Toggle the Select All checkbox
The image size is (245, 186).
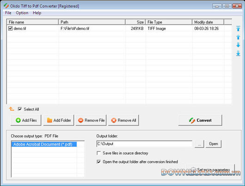pos(20,109)
